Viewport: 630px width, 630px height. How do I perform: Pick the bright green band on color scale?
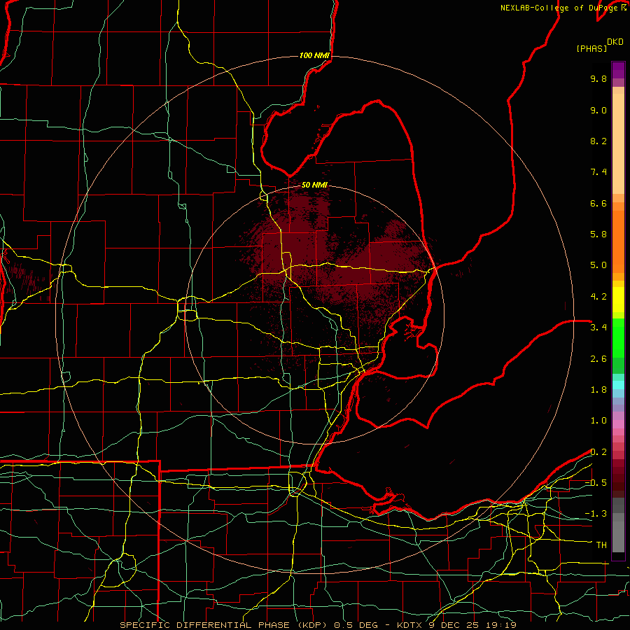point(618,338)
